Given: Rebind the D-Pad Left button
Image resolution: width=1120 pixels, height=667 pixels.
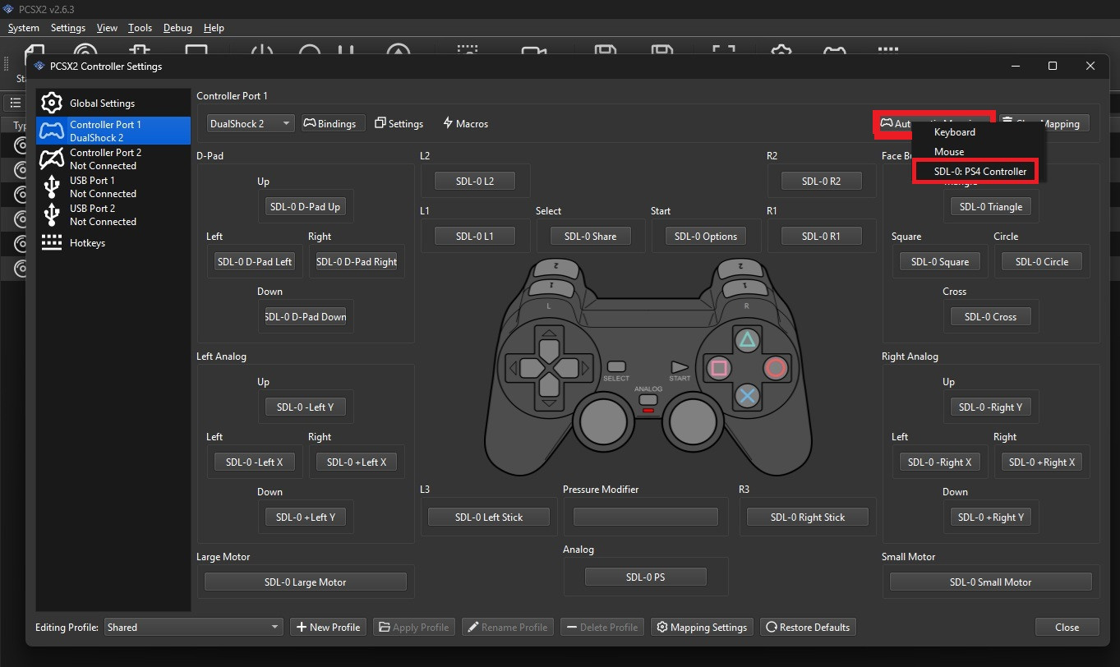Looking at the screenshot, I should click(254, 261).
